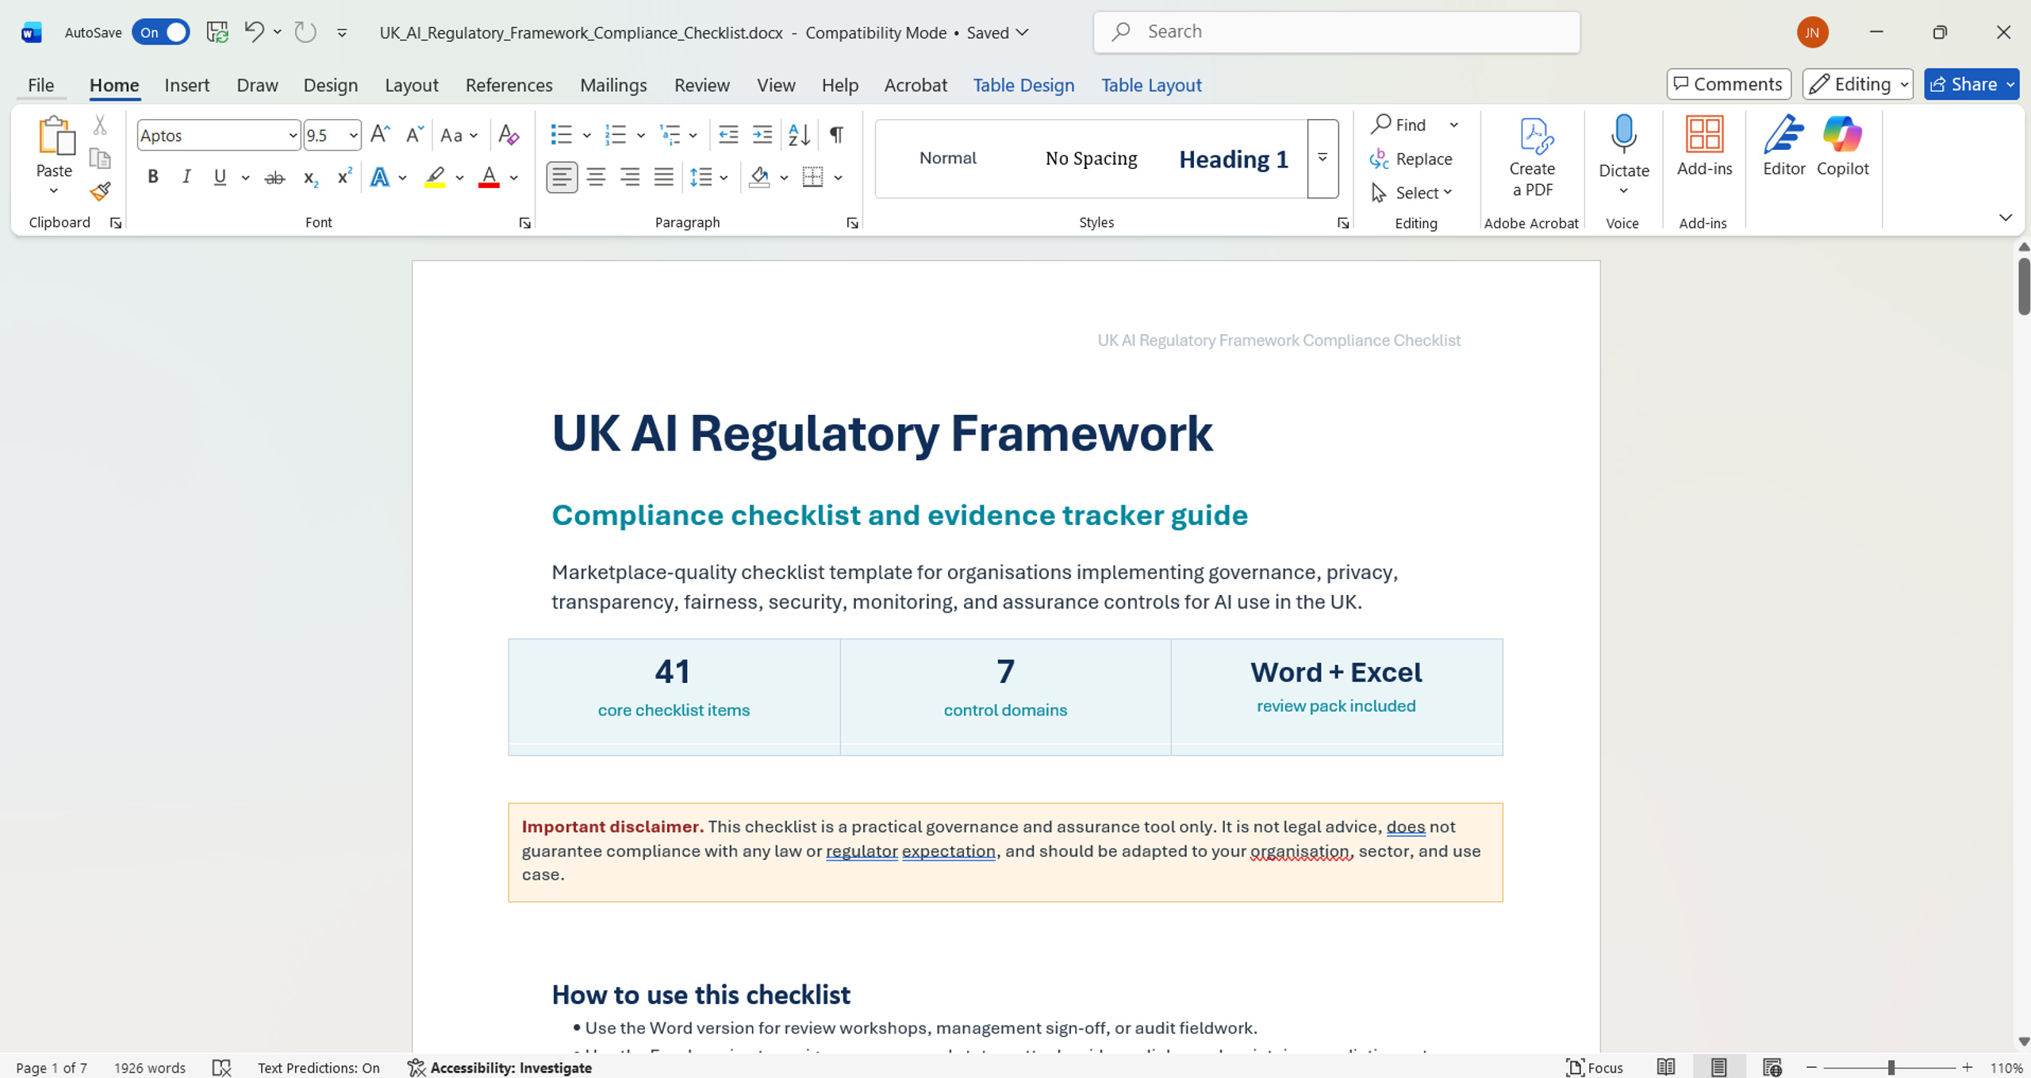The width and height of the screenshot is (2031, 1078).
Task: Click Replace in the Editing group
Action: pyautogui.click(x=1411, y=159)
